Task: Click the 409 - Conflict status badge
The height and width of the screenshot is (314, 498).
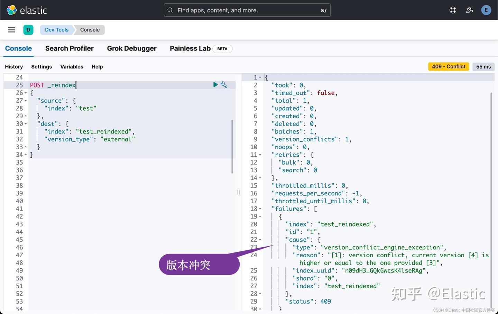Action: click(449, 66)
